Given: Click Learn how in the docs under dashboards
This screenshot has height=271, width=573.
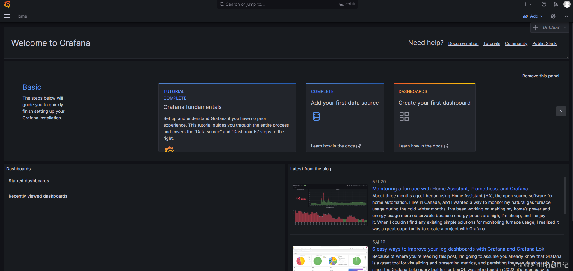Looking at the screenshot, I should (423, 146).
